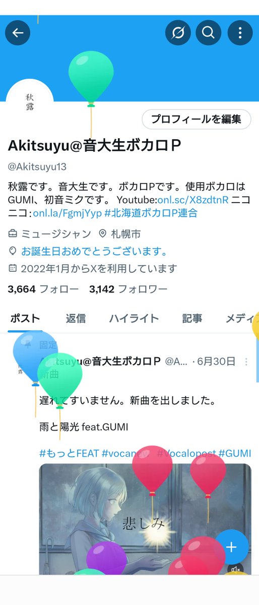Open the pinned post's three-dot menu
This screenshot has width=259, height=605.
(246, 361)
